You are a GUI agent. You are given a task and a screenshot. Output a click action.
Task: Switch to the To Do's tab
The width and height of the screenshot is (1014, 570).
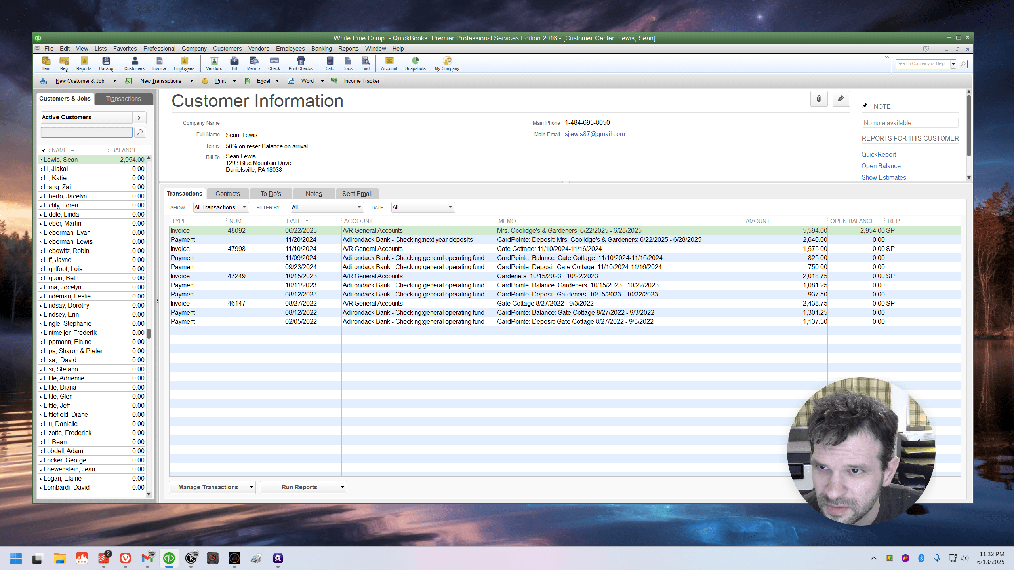pos(271,194)
